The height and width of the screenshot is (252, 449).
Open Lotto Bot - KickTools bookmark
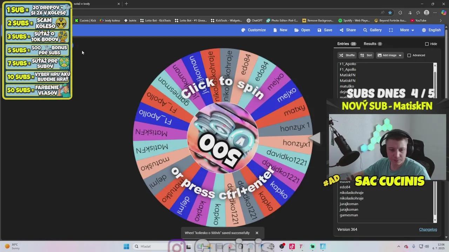[155, 21]
